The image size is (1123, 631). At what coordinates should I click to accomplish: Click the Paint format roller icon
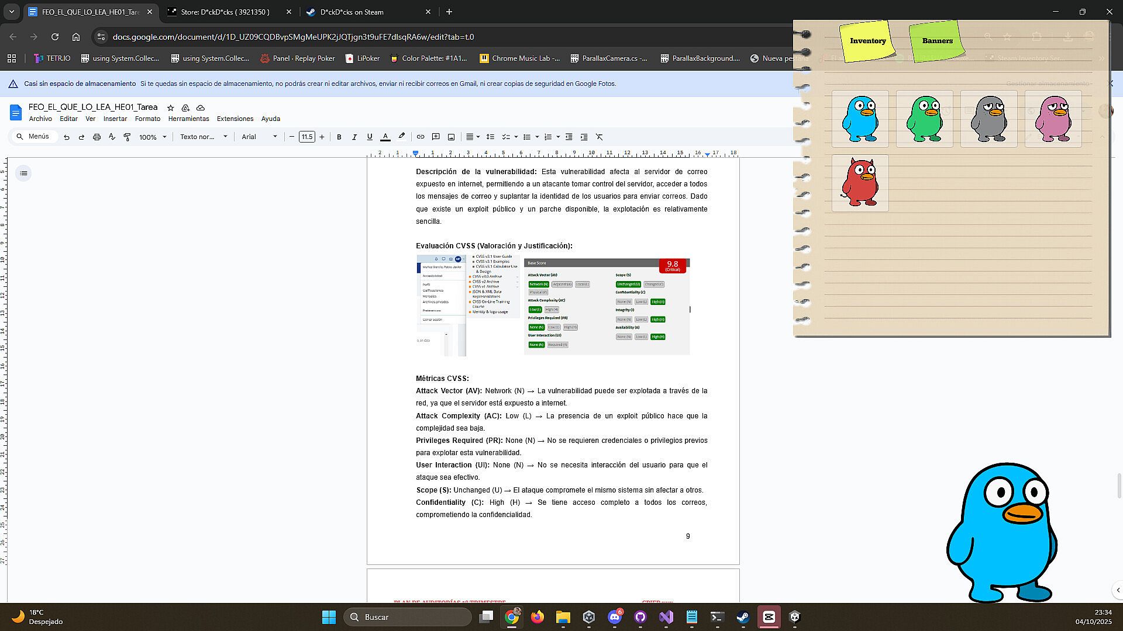[x=127, y=137]
